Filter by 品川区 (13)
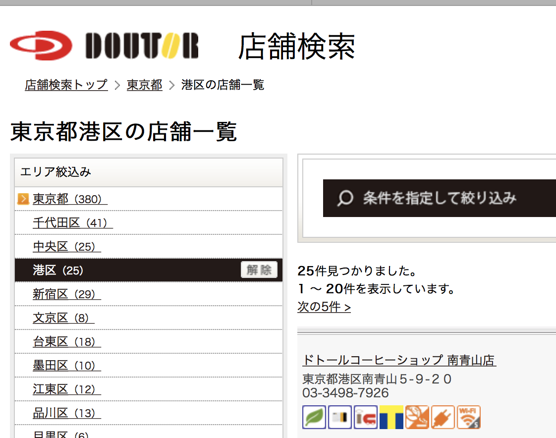The width and height of the screenshot is (556, 438). coord(67,413)
